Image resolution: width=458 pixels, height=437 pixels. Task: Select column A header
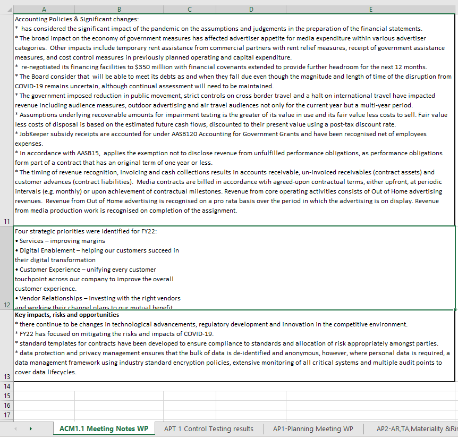44,10
